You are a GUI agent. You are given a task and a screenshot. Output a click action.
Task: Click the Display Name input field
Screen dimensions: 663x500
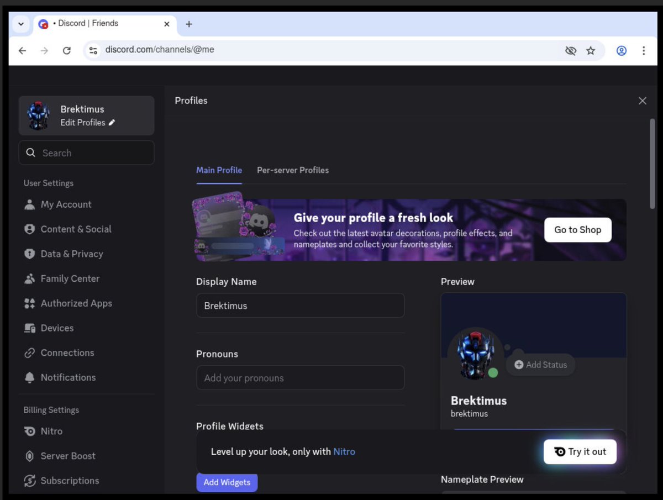click(301, 306)
